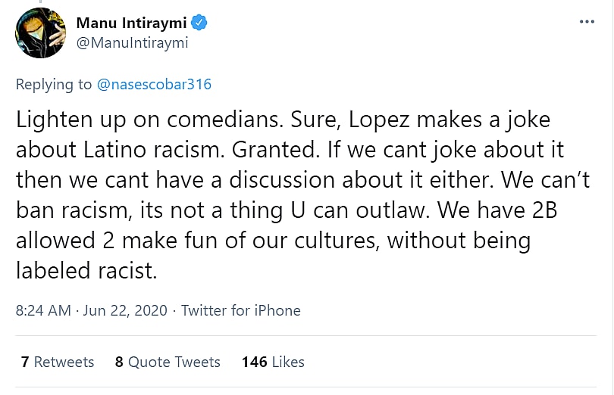Viewport: 614px width, 395px height.
Task: Show the 8 Quote Tweets list
Action: point(168,362)
